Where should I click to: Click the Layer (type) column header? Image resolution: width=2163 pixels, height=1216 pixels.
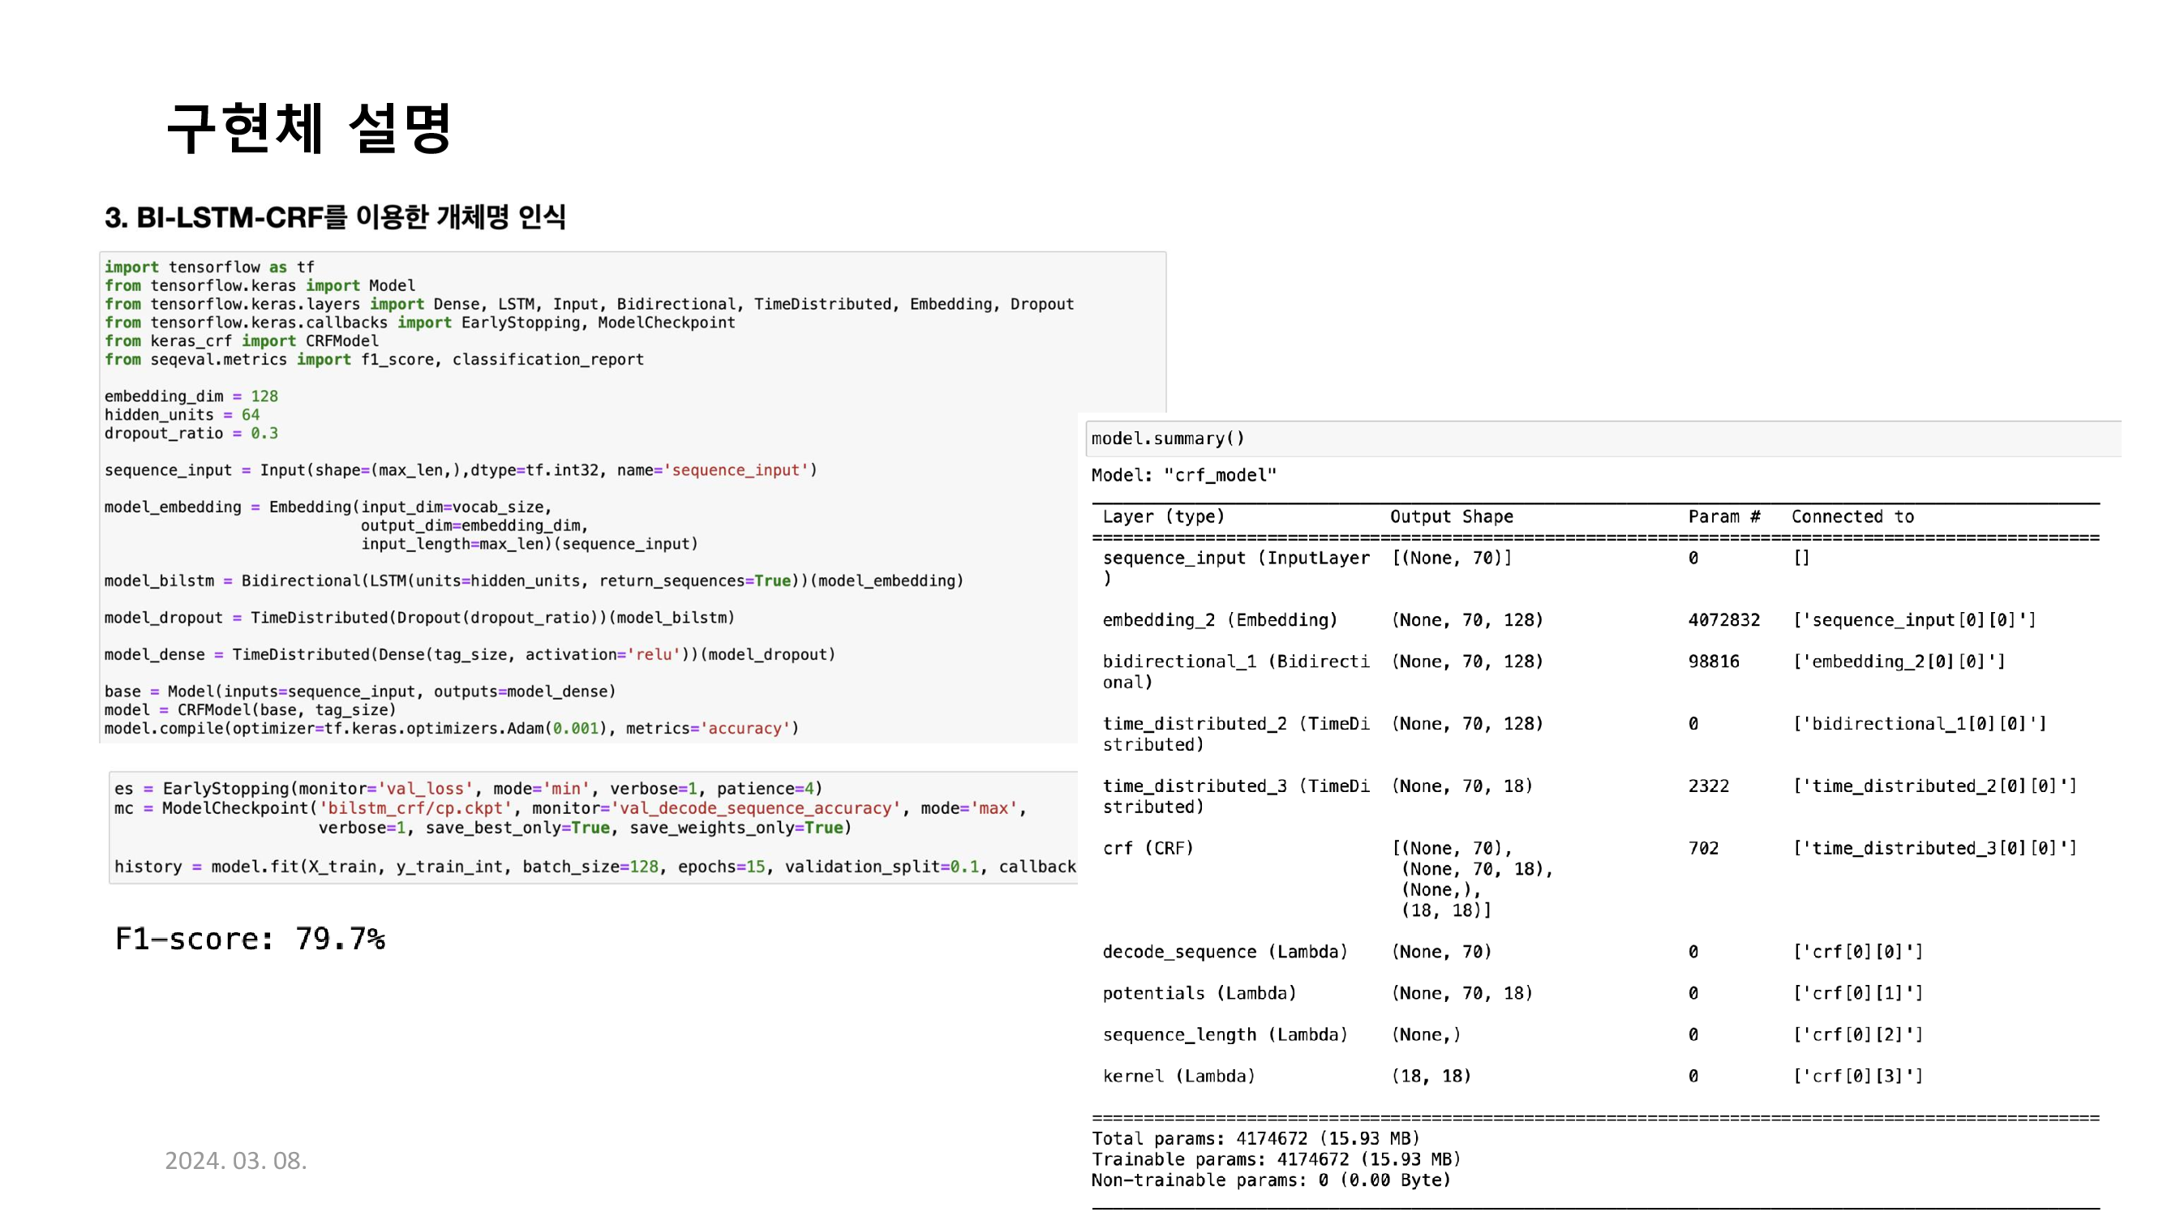(1163, 516)
